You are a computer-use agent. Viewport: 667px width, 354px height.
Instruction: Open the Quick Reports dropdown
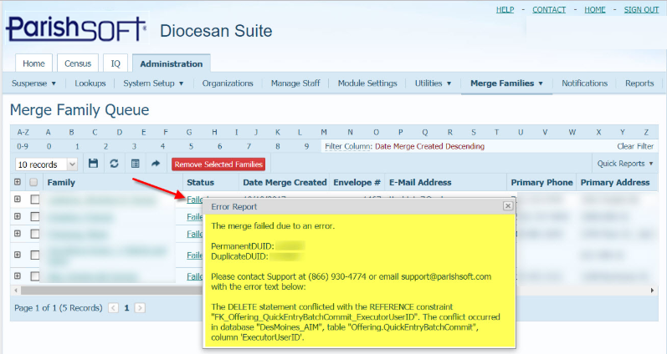click(x=625, y=164)
